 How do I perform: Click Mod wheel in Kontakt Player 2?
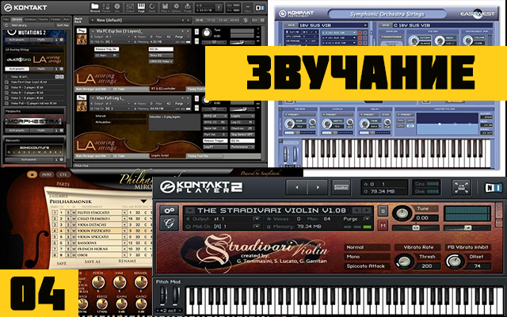click(175, 296)
